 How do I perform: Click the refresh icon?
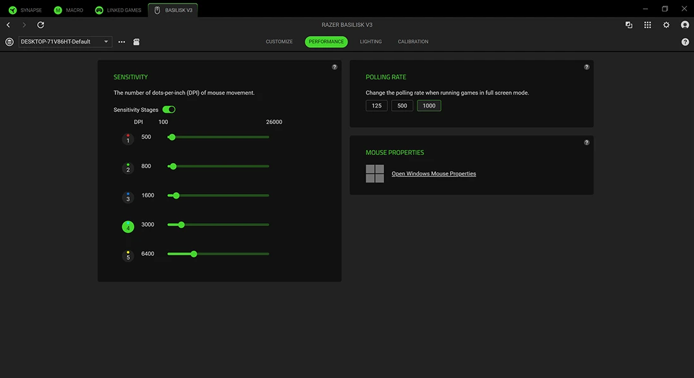coord(41,25)
